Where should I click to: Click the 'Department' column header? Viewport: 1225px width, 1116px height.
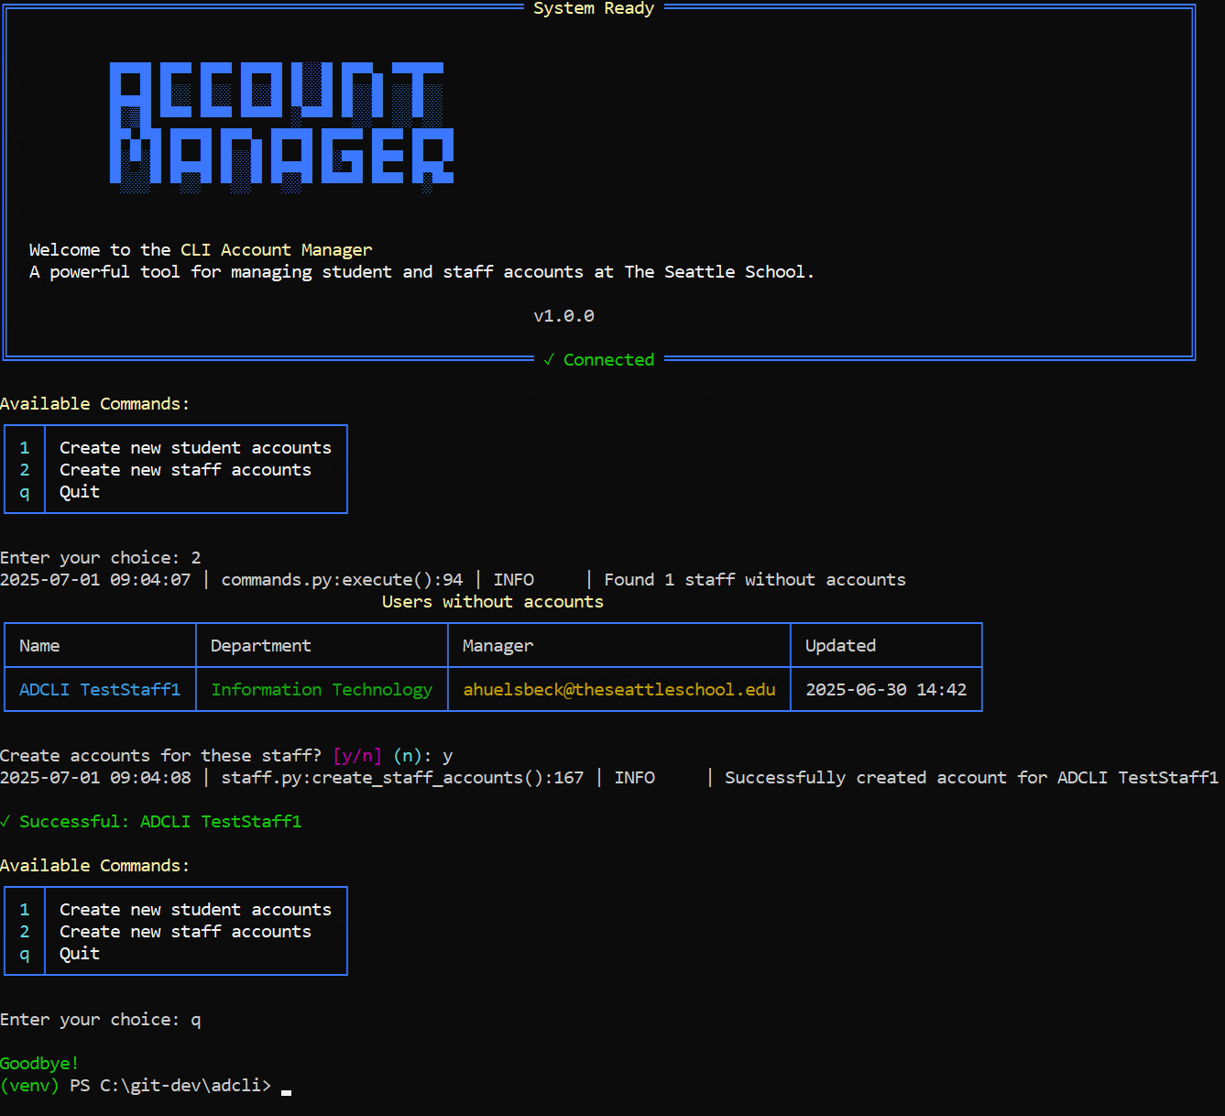coord(261,646)
